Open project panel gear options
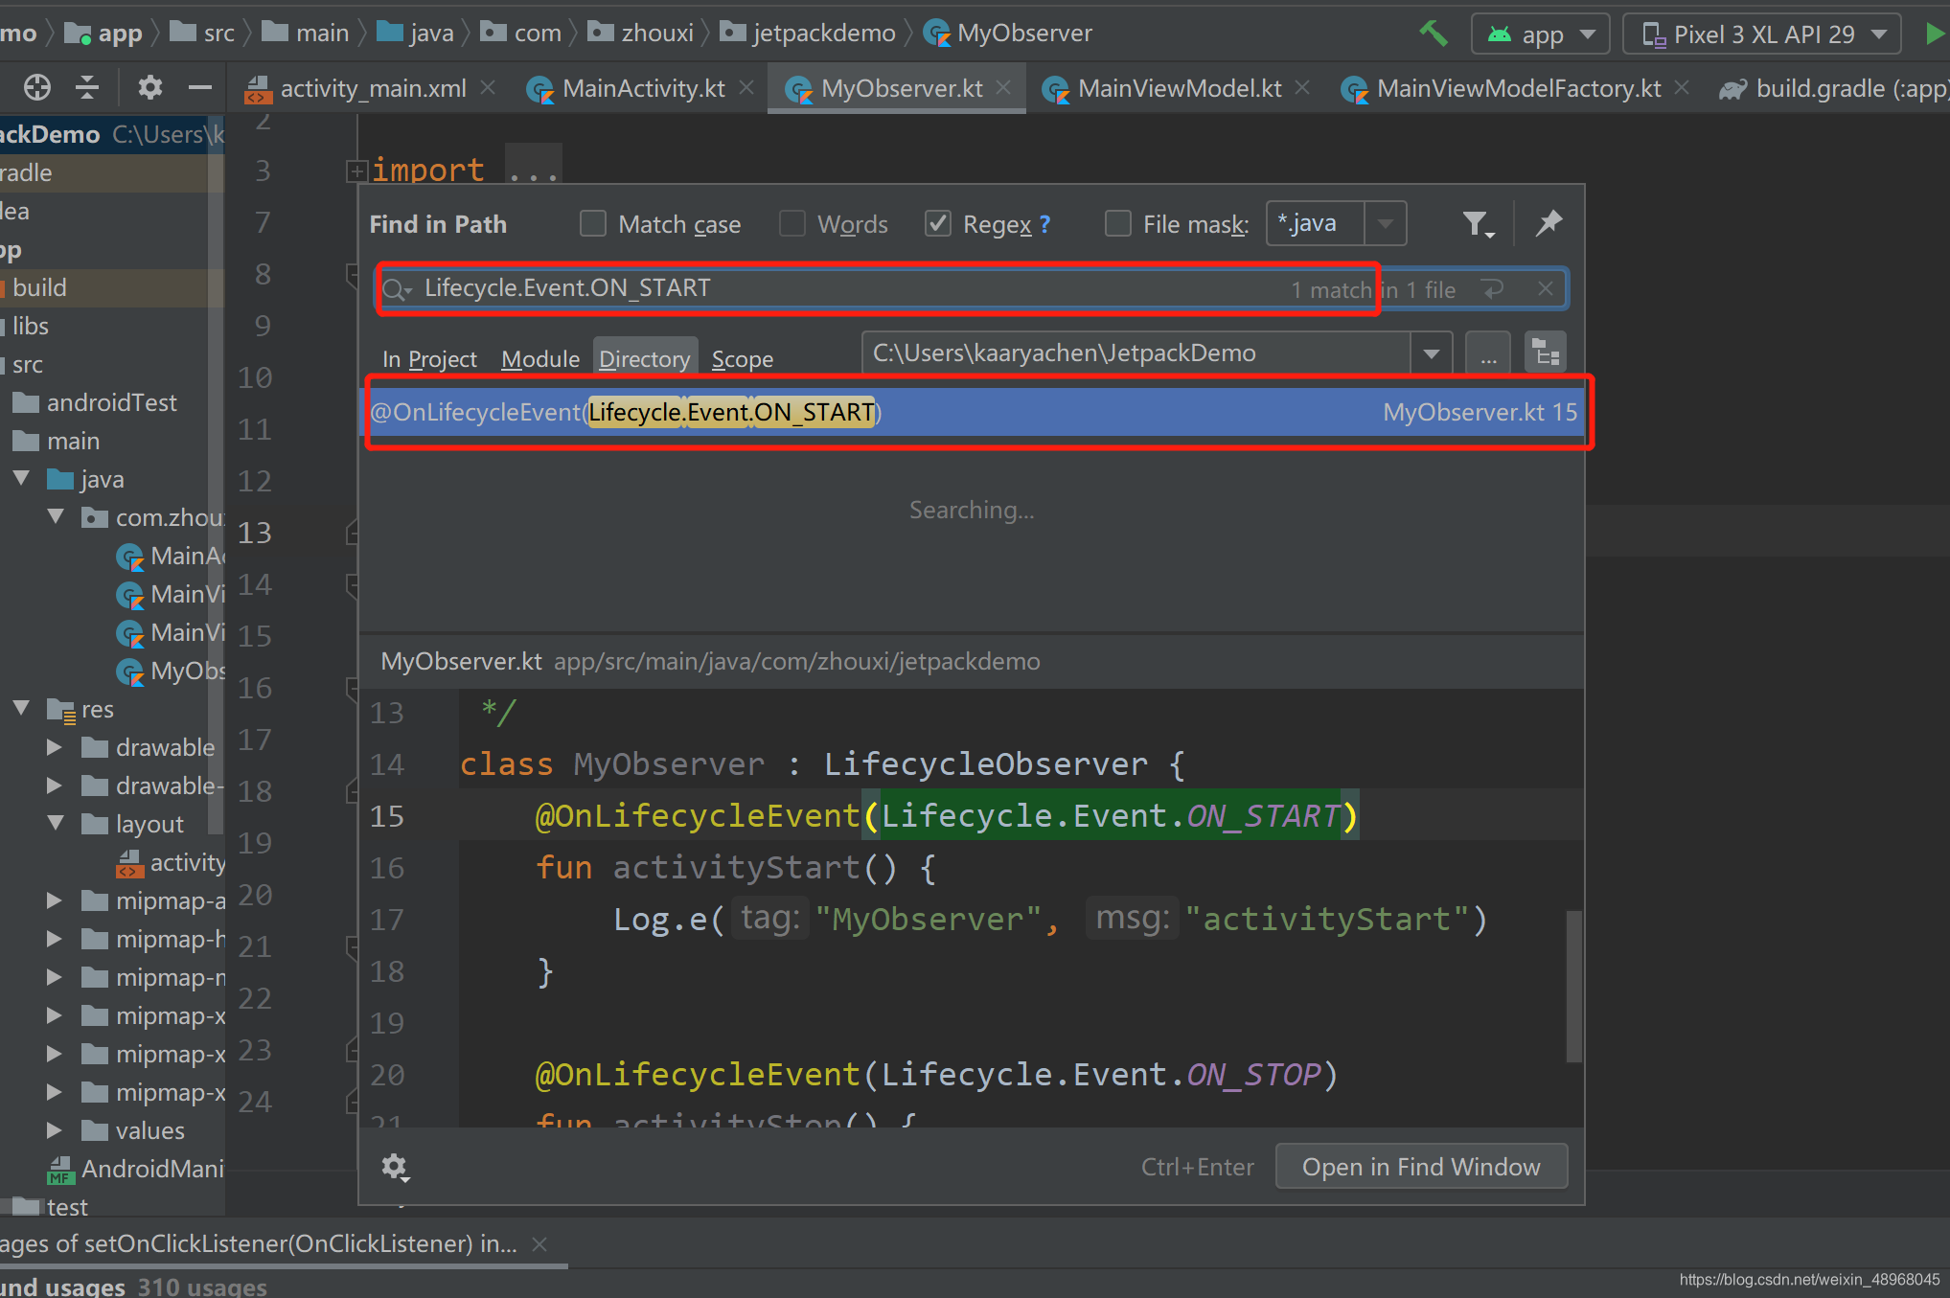 coord(149,88)
